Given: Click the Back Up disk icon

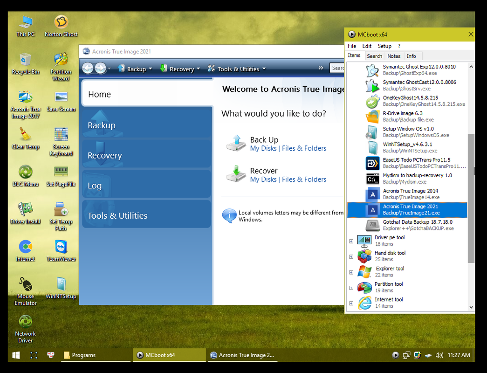Looking at the screenshot, I should [x=236, y=143].
